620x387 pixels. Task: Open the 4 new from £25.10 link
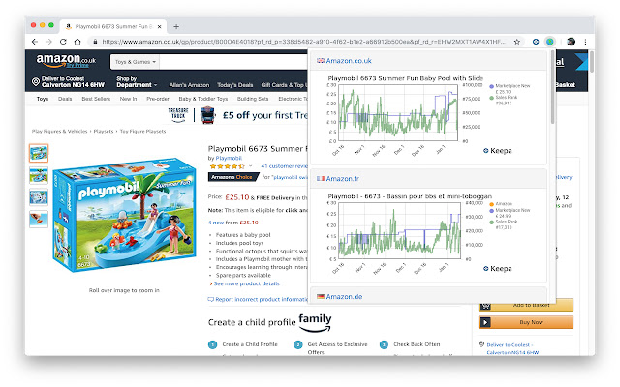click(232, 223)
